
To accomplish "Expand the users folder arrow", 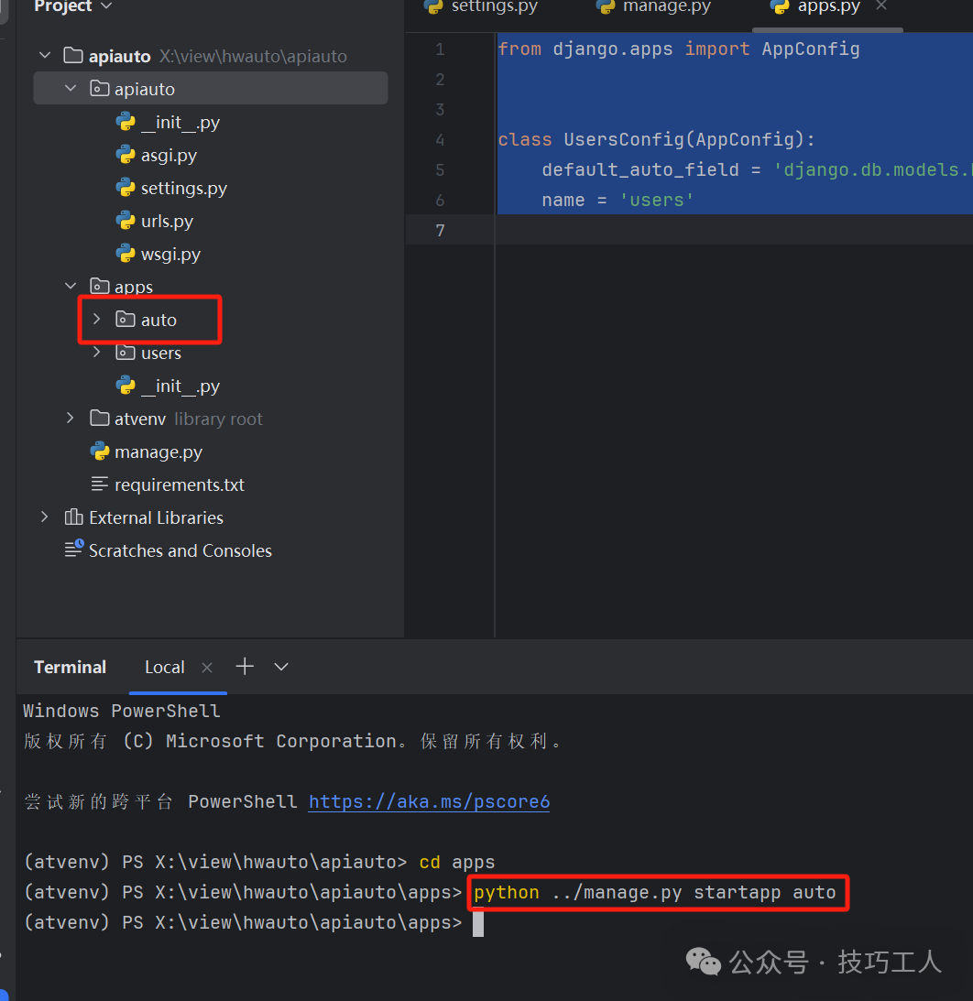I will click(x=97, y=353).
